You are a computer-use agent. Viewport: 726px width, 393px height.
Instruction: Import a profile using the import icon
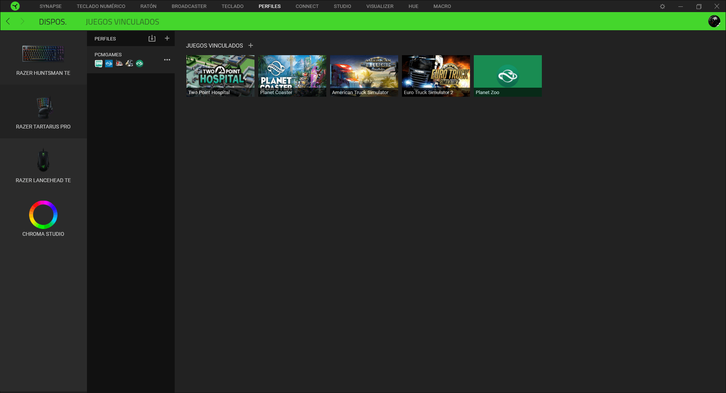click(152, 39)
